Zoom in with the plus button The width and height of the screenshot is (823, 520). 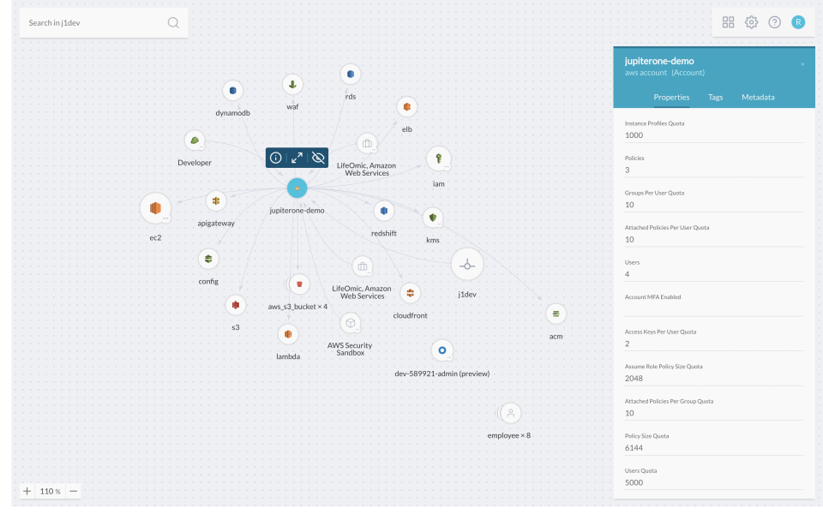pyautogui.click(x=27, y=491)
